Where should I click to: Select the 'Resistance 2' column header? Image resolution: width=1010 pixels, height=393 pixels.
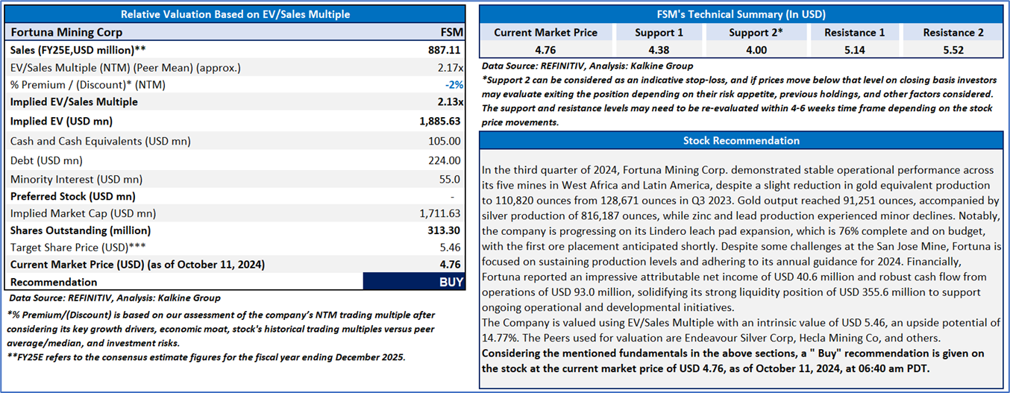click(x=953, y=32)
